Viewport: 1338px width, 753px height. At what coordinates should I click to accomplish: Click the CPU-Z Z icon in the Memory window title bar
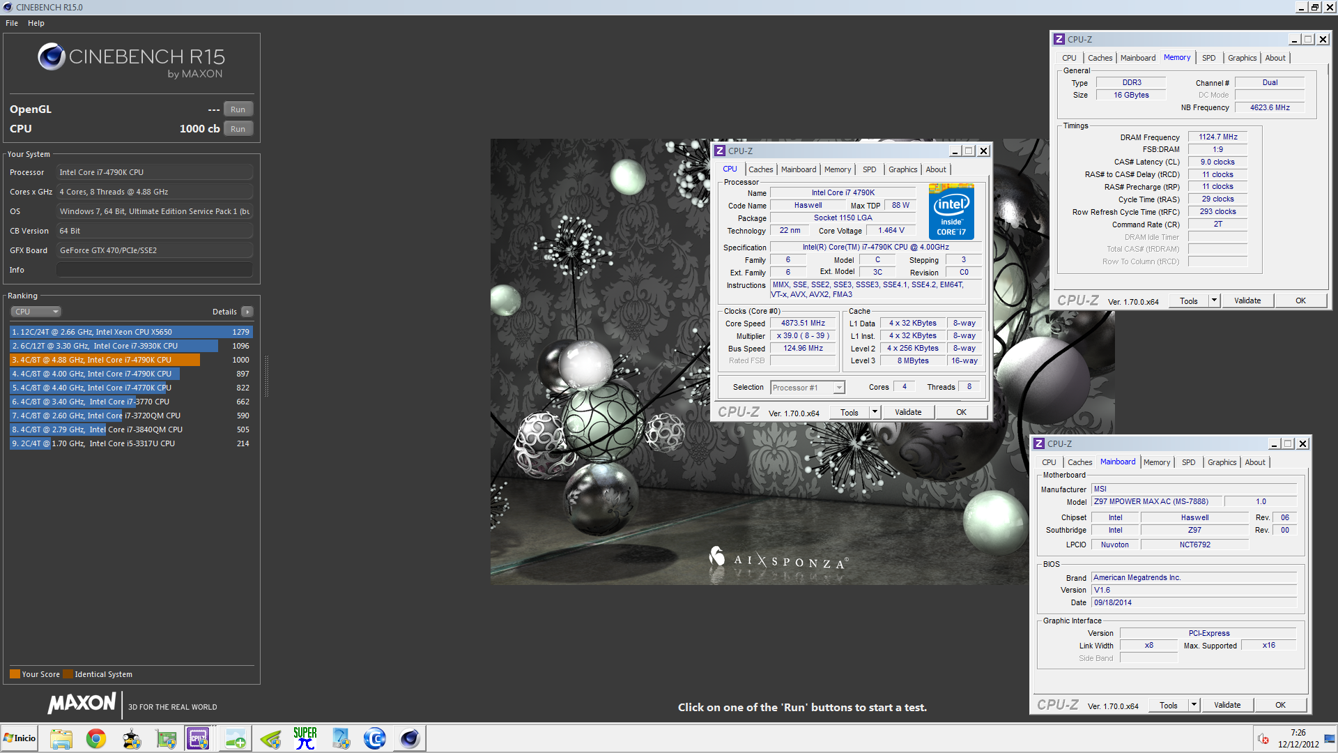[1059, 40]
